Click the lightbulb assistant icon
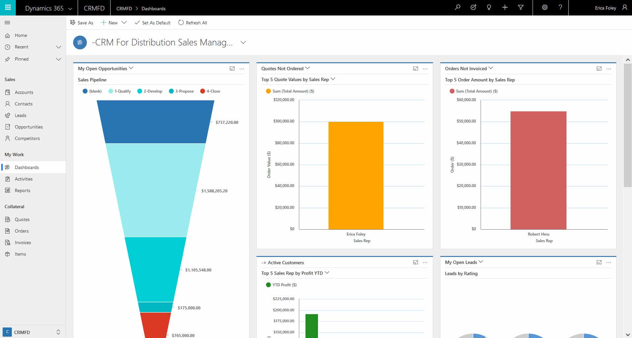The height and width of the screenshot is (338, 632). [489, 8]
